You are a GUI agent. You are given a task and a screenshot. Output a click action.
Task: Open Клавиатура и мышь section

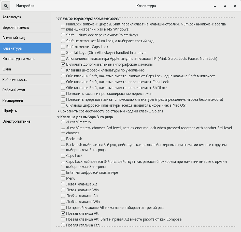coord(25,59)
